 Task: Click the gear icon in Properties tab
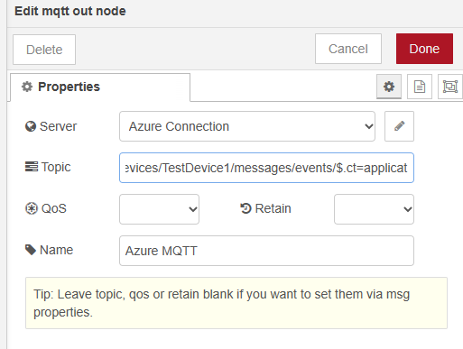pyautogui.click(x=27, y=87)
